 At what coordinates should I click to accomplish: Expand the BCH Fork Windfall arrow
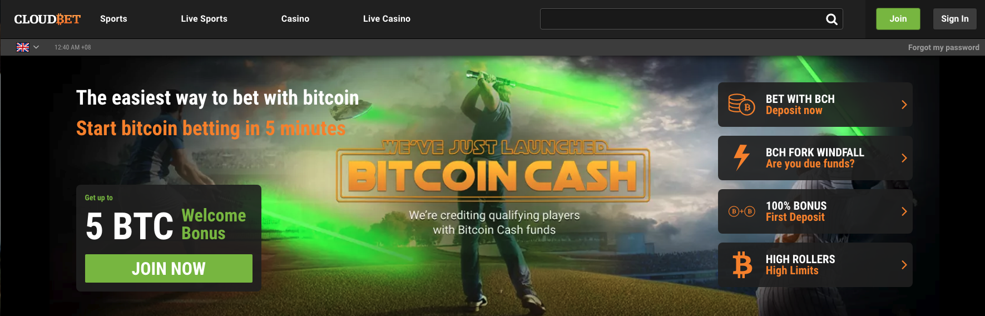click(904, 158)
